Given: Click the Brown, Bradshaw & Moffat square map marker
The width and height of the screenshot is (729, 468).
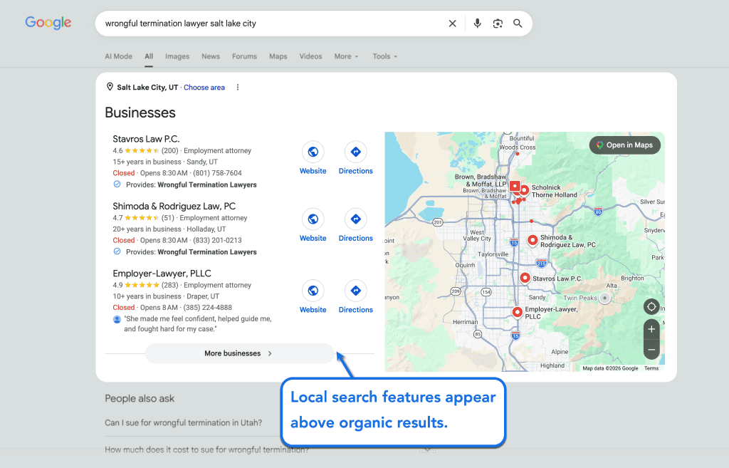Looking at the screenshot, I should tap(515, 186).
